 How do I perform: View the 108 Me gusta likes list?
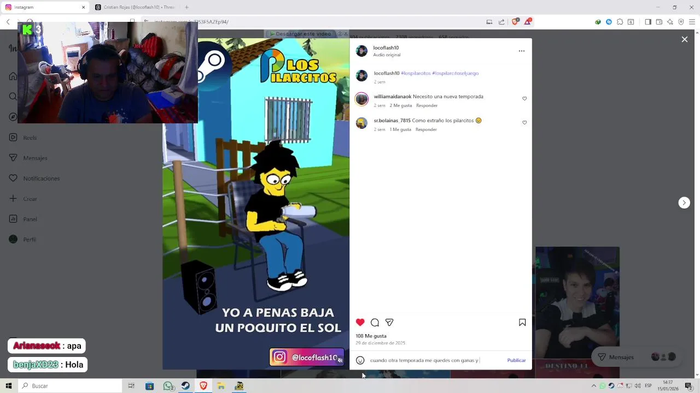371,336
